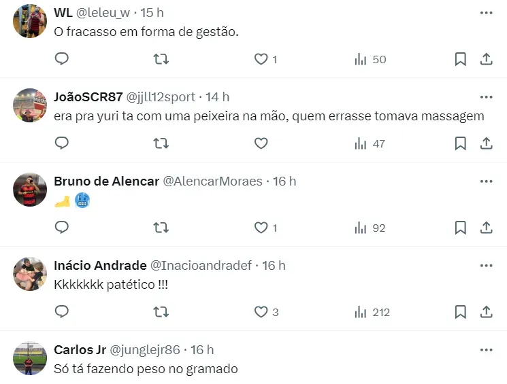507x384 pixels.
Task: Open more options on WL's tweet
Action: tap(486, 13)
